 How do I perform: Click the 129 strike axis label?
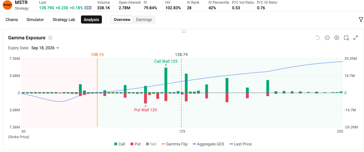point(182,131)
